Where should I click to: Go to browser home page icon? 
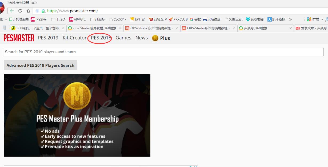(x=28, y=11)
